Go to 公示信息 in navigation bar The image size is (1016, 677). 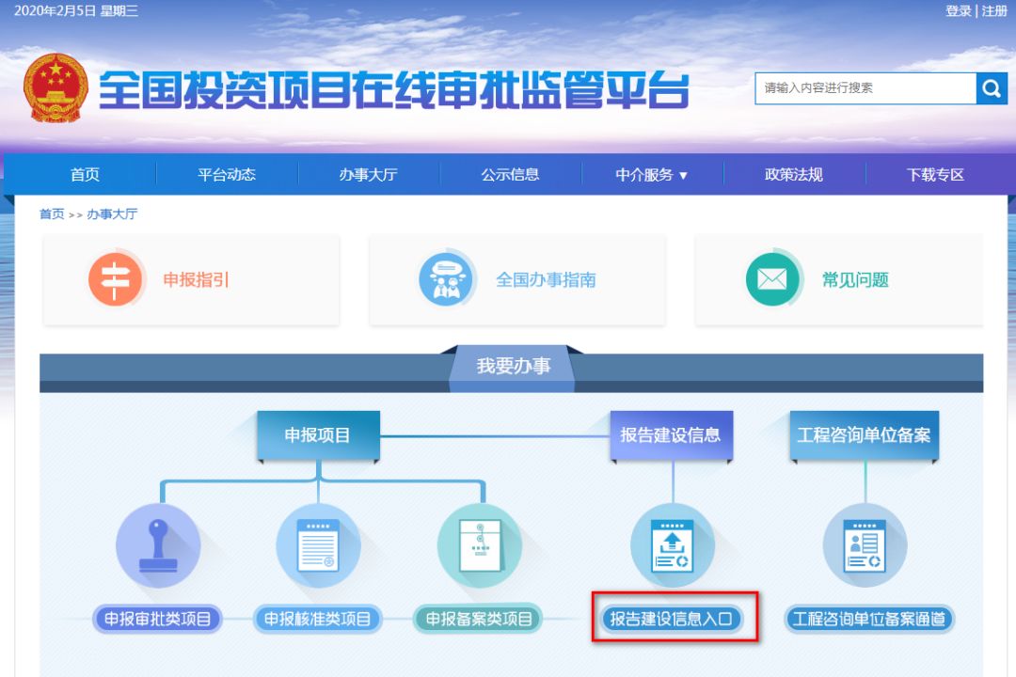(510, 175)
